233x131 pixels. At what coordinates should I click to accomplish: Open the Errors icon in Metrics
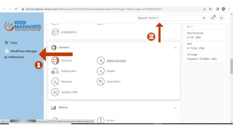tap(101, 120)
